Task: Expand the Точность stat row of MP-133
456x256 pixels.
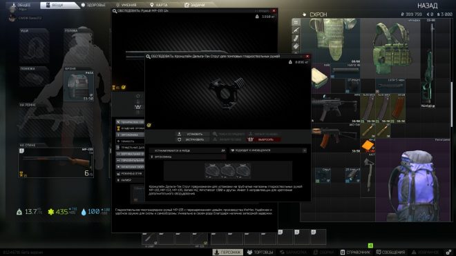Action: [x=130, y=141]
